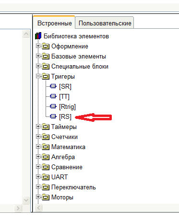
Task: Click the Оформление folder icon
Action: [x=46, y=46]
